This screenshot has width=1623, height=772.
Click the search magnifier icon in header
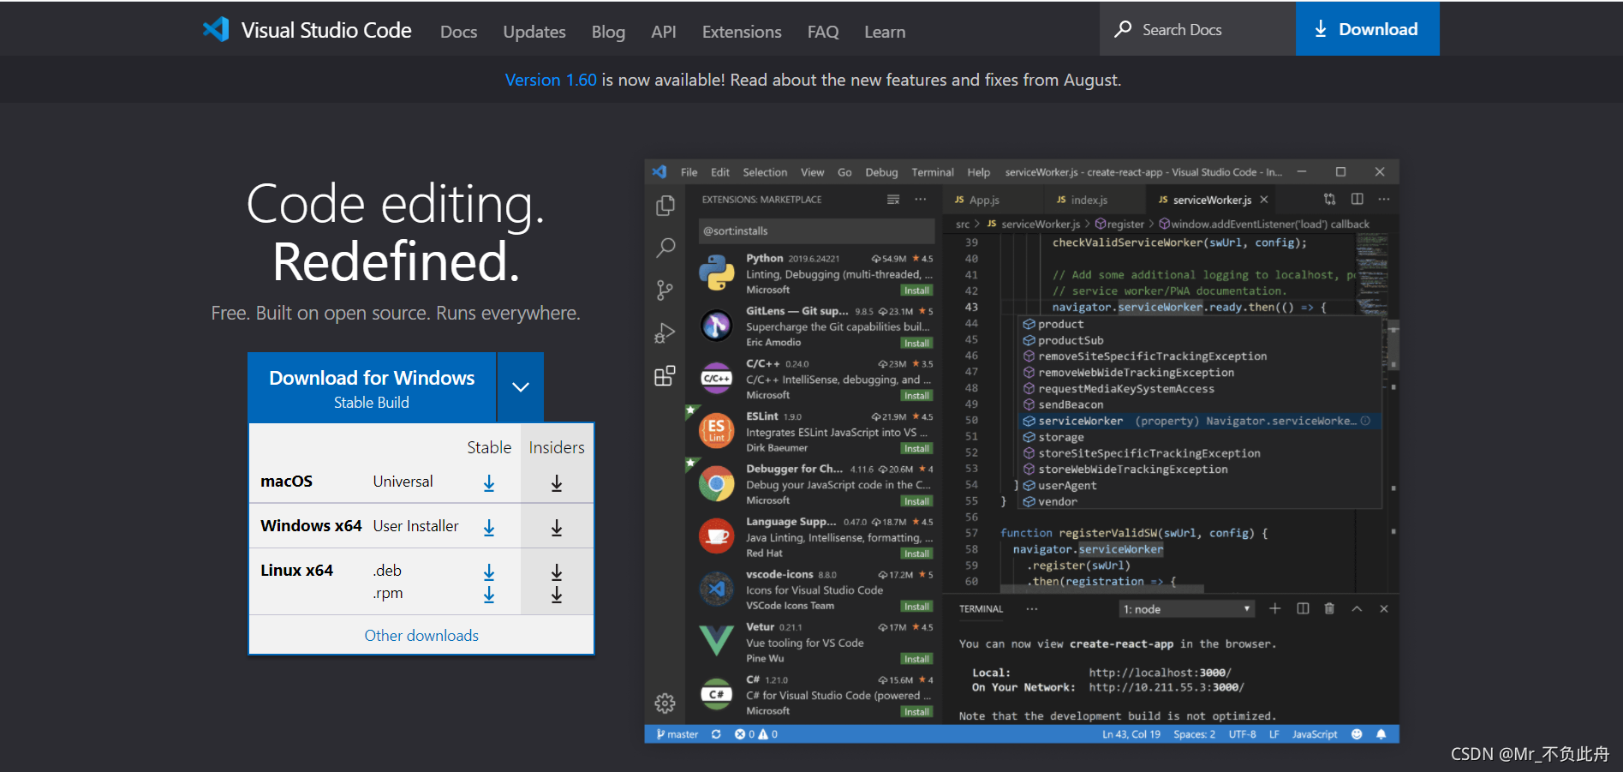pyautogui.click(x=1123, y=29)
